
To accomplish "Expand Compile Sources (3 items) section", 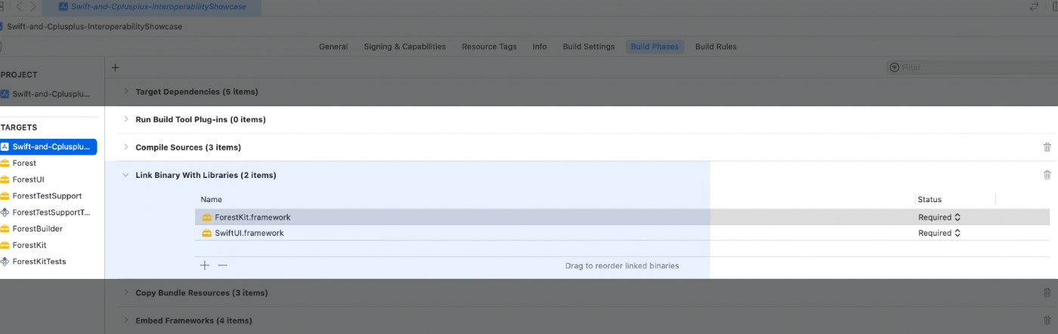I will click(126, 147).
